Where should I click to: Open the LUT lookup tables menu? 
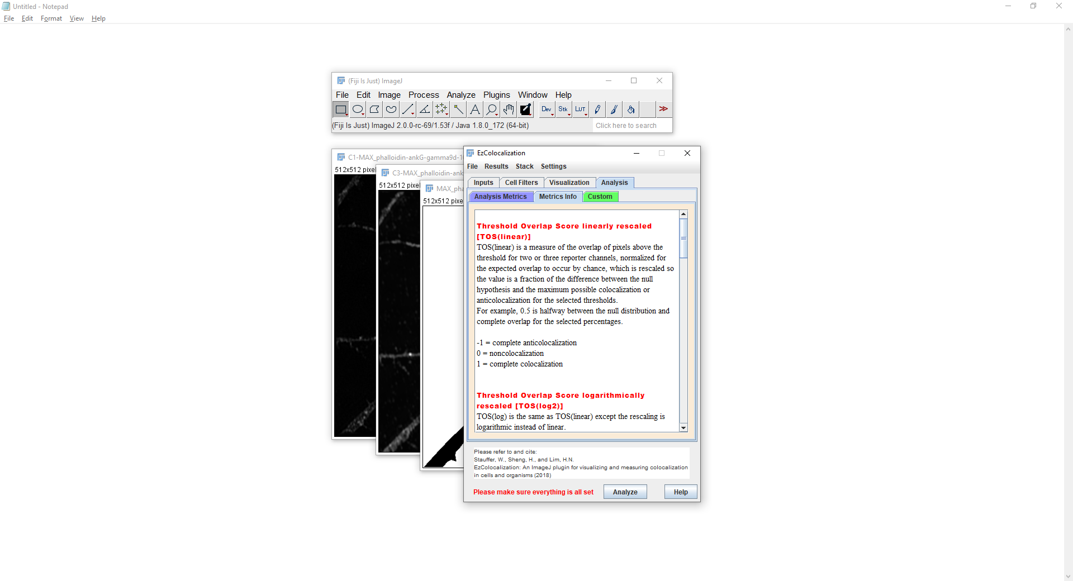(x=581, y=109)
